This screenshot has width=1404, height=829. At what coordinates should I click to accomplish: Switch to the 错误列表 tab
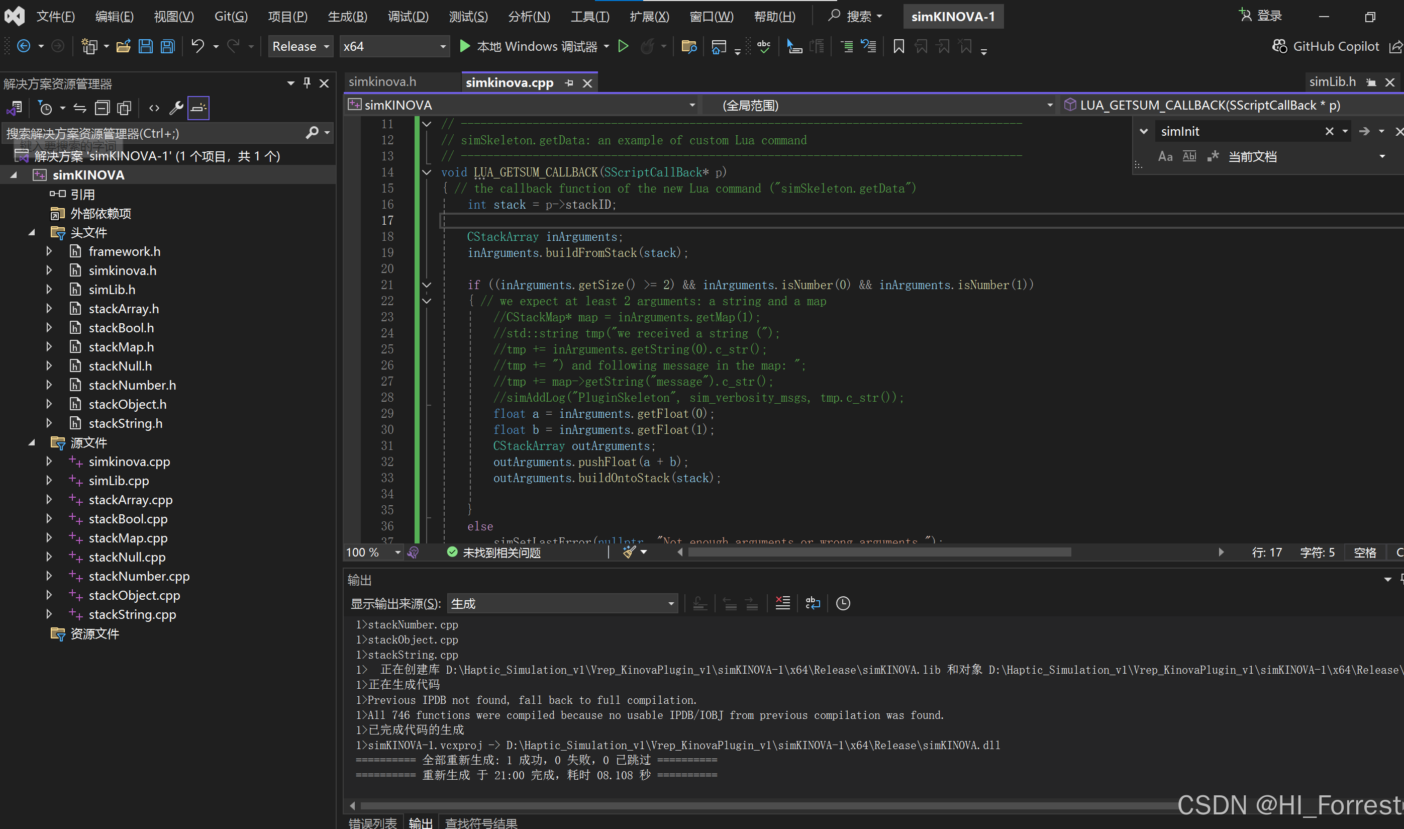[373, 822]
